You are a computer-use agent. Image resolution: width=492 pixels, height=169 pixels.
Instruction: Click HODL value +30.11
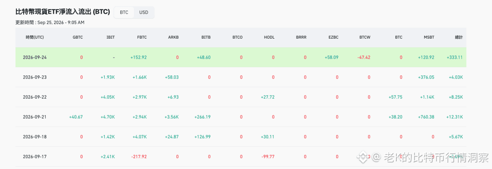pyautogui.click(x=268, y=137)
